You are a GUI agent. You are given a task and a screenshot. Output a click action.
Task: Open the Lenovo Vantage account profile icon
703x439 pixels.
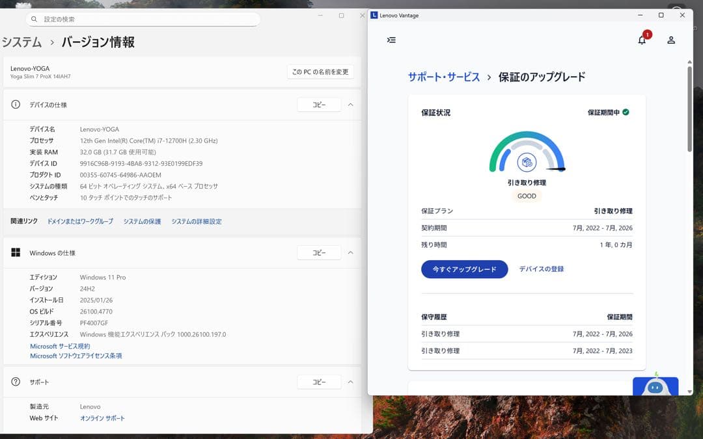[x=671, y=40]
